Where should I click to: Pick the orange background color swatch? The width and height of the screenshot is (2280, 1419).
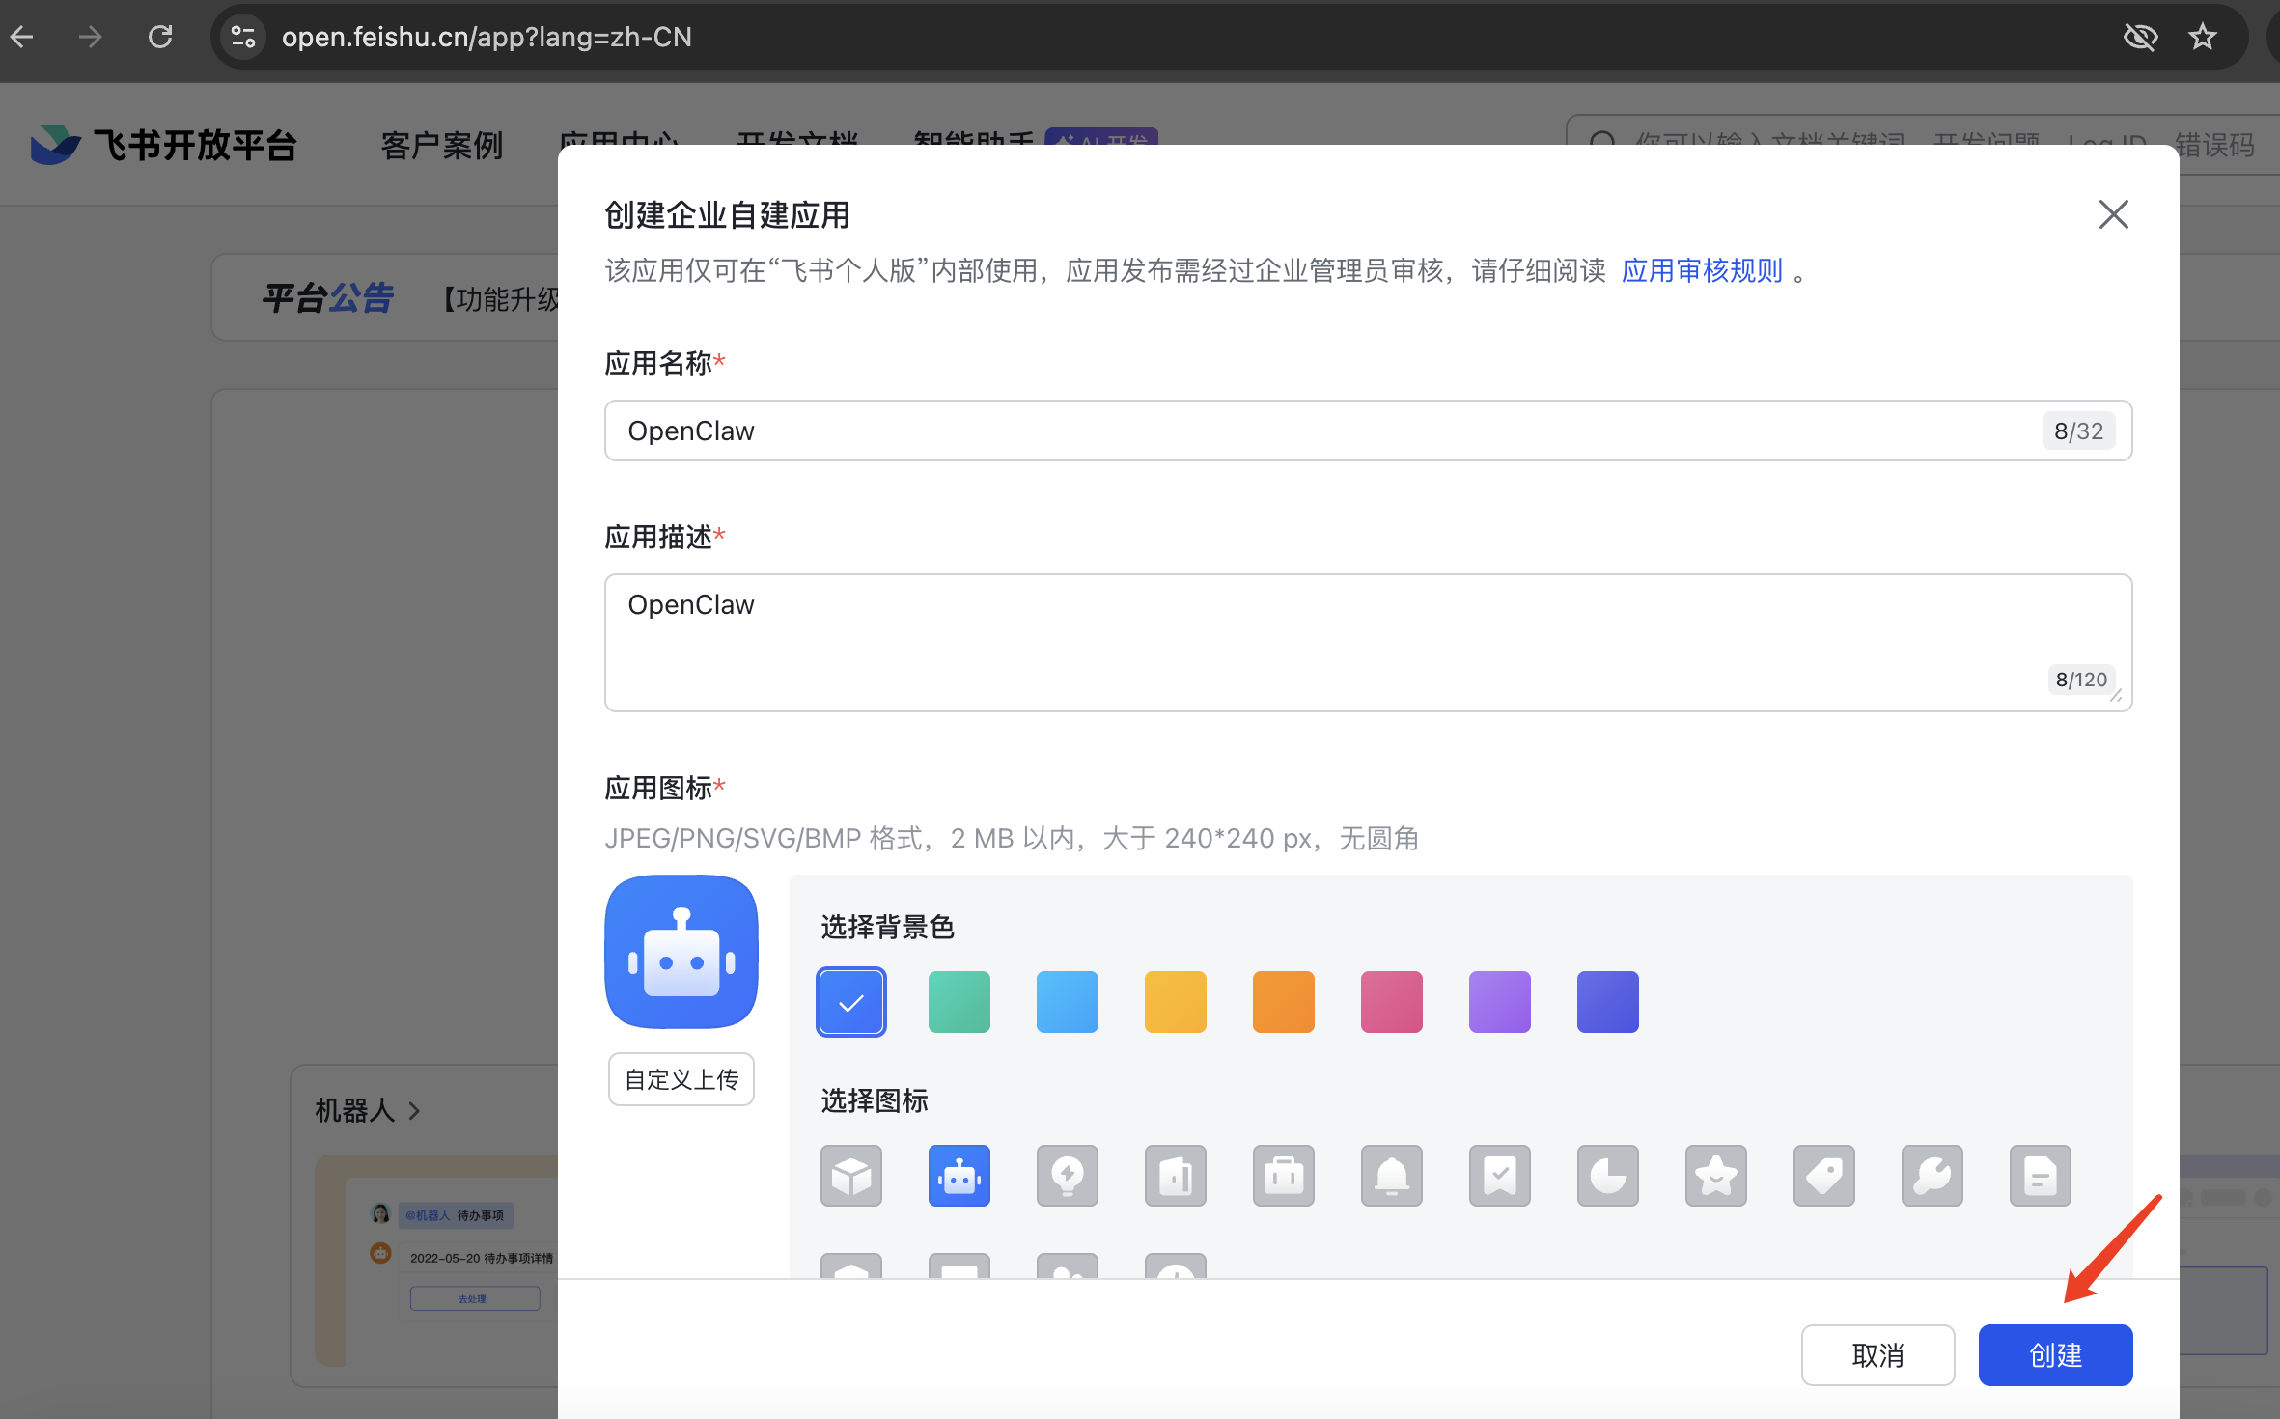click(1283, 1002)
